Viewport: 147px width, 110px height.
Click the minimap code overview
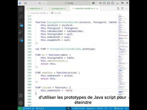tap(123, 55)
